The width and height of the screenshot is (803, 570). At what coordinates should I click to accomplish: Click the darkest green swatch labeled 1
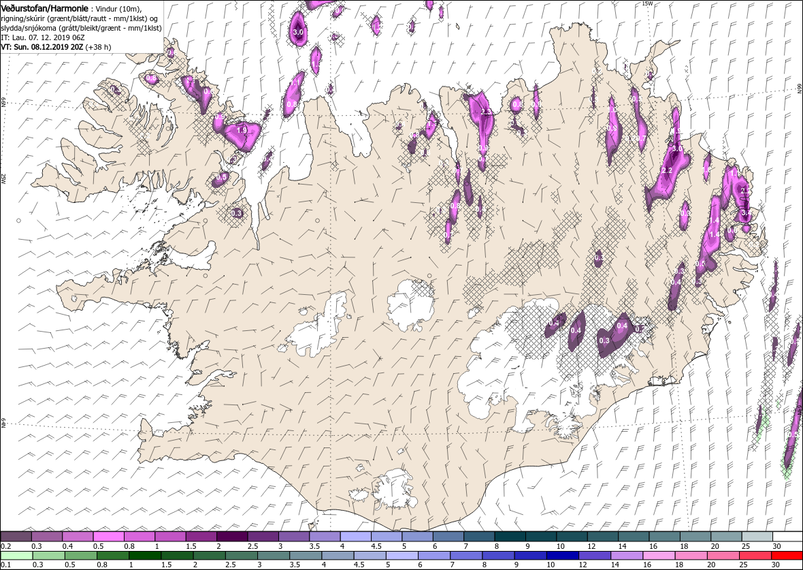coord(145,556)
